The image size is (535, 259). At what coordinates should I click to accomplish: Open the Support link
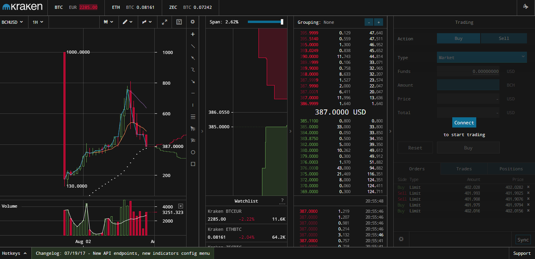[x=522, y=253]
